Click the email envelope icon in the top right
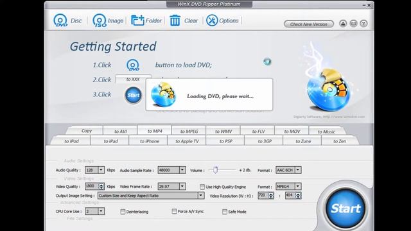 pyautogui.click(x=353, y=24)
